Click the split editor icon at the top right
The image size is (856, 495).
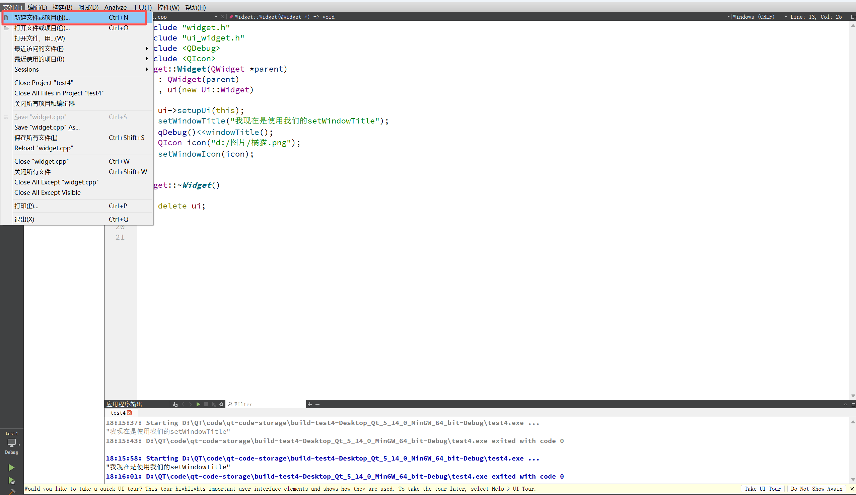click(853, 17)
